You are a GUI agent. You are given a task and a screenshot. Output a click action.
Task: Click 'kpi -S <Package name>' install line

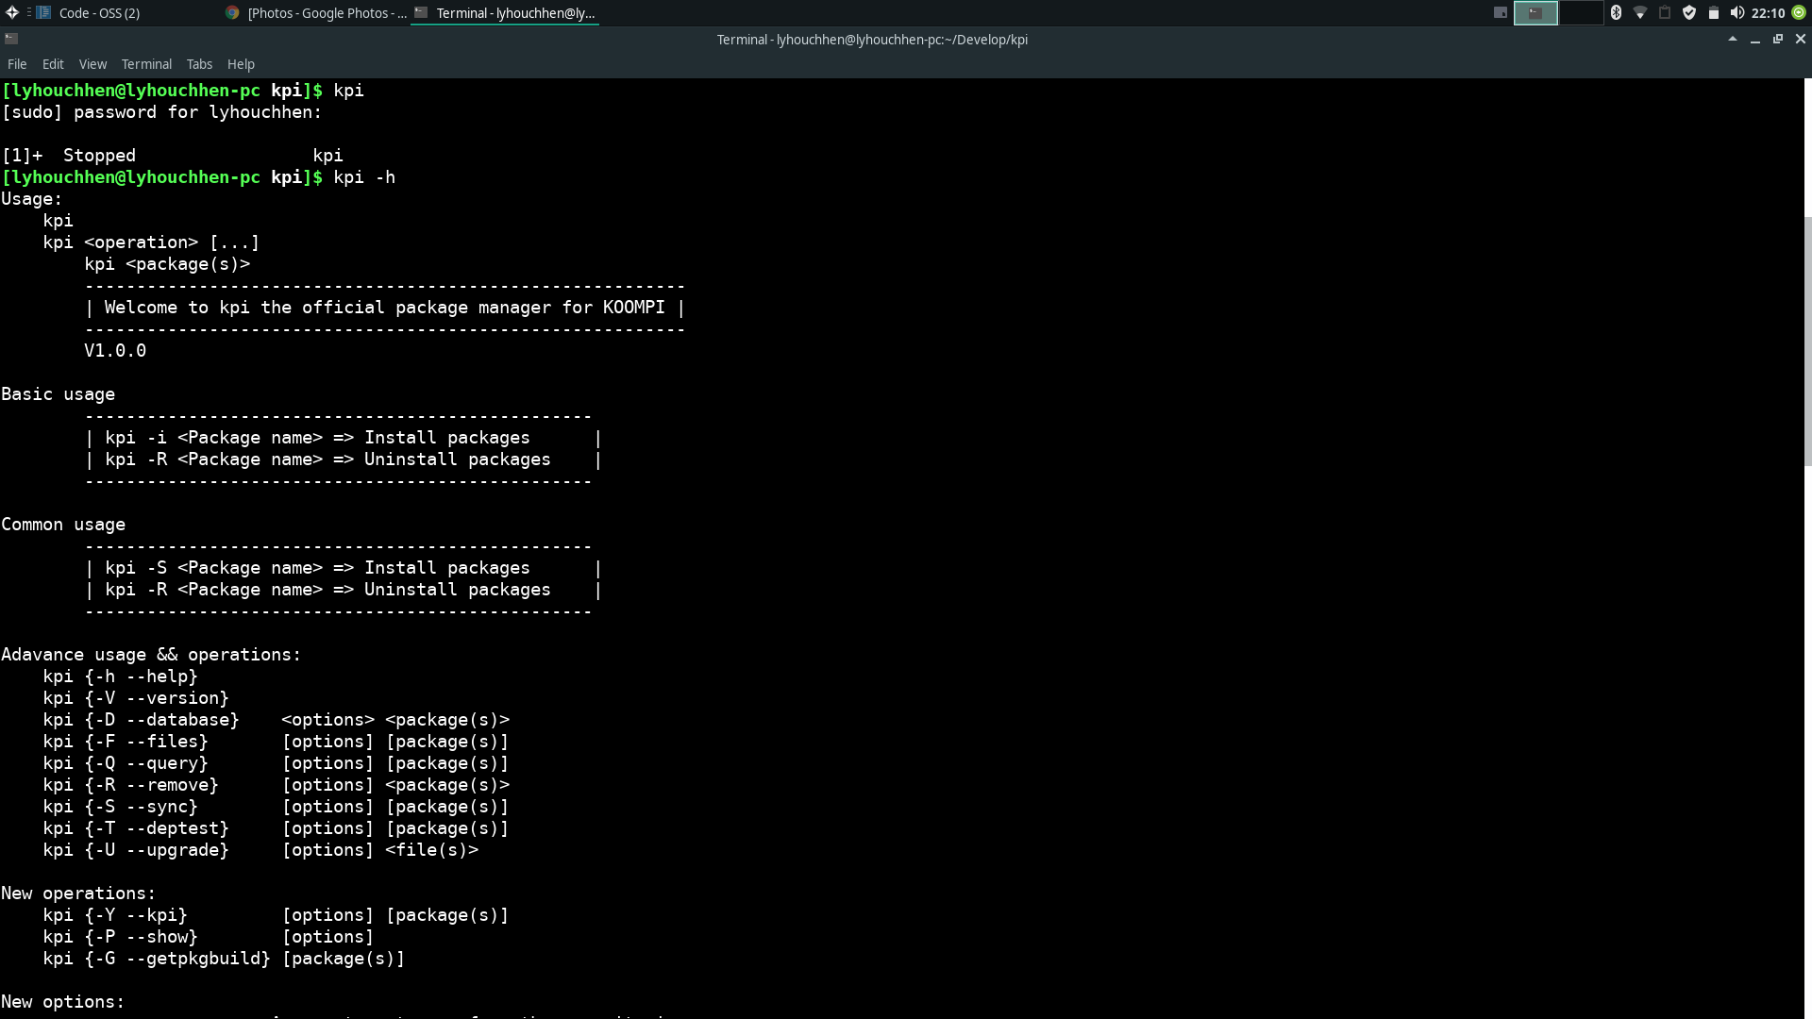(317, 568)
